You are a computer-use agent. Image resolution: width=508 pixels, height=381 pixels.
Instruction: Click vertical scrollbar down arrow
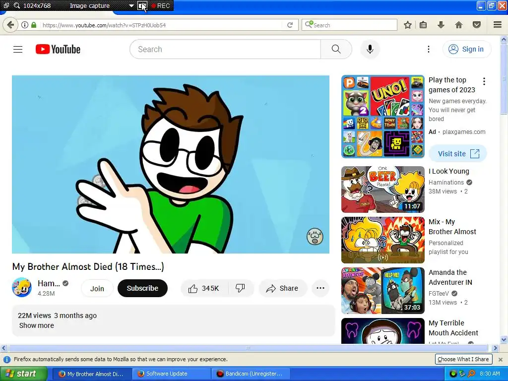click(504, 340)
